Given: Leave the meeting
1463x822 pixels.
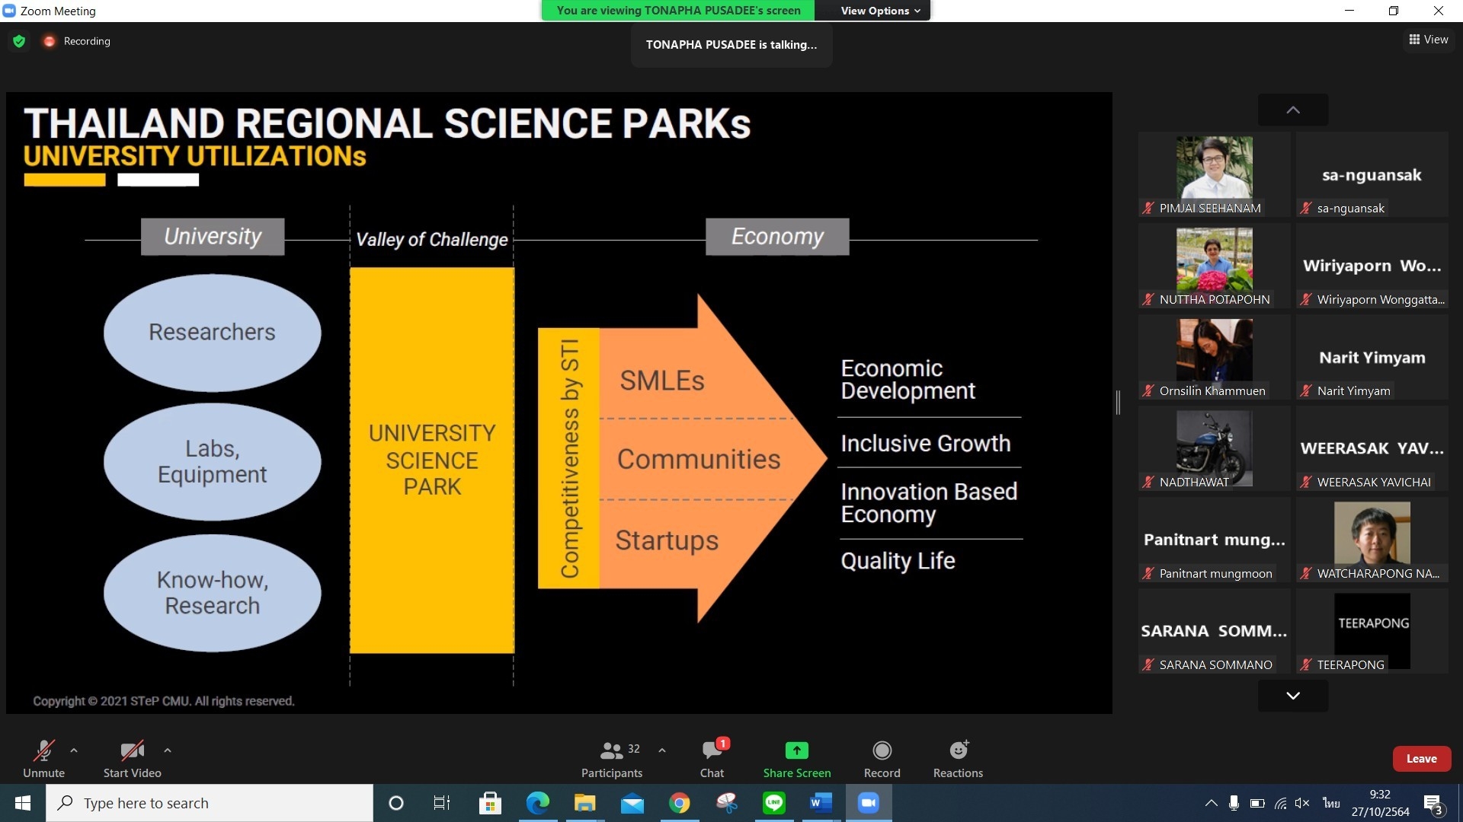Looking at the screenshot, I should [1421, 759].
